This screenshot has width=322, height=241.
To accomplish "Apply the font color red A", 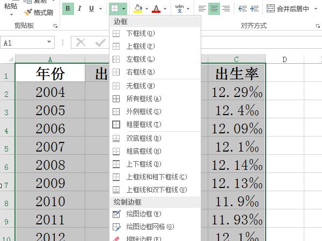I will (x=156, y=9).
